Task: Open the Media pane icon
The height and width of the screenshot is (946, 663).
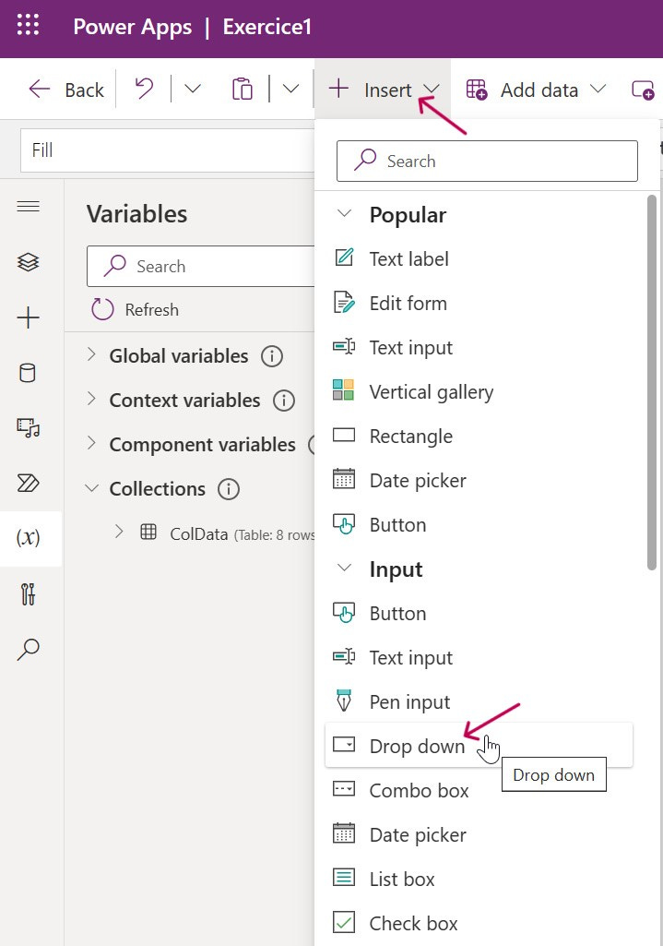Action: (29, 427)
